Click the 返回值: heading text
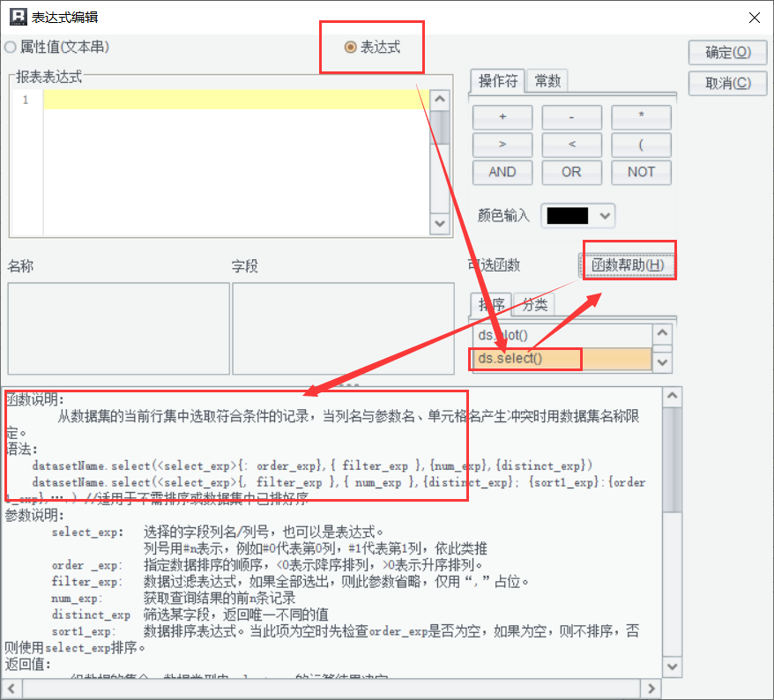This screenshot has width=774, height=700. [x=28, y=665]
